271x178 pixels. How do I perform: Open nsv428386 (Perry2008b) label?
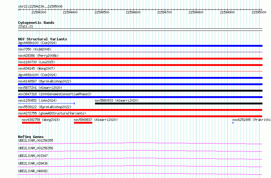coord(38,56)
